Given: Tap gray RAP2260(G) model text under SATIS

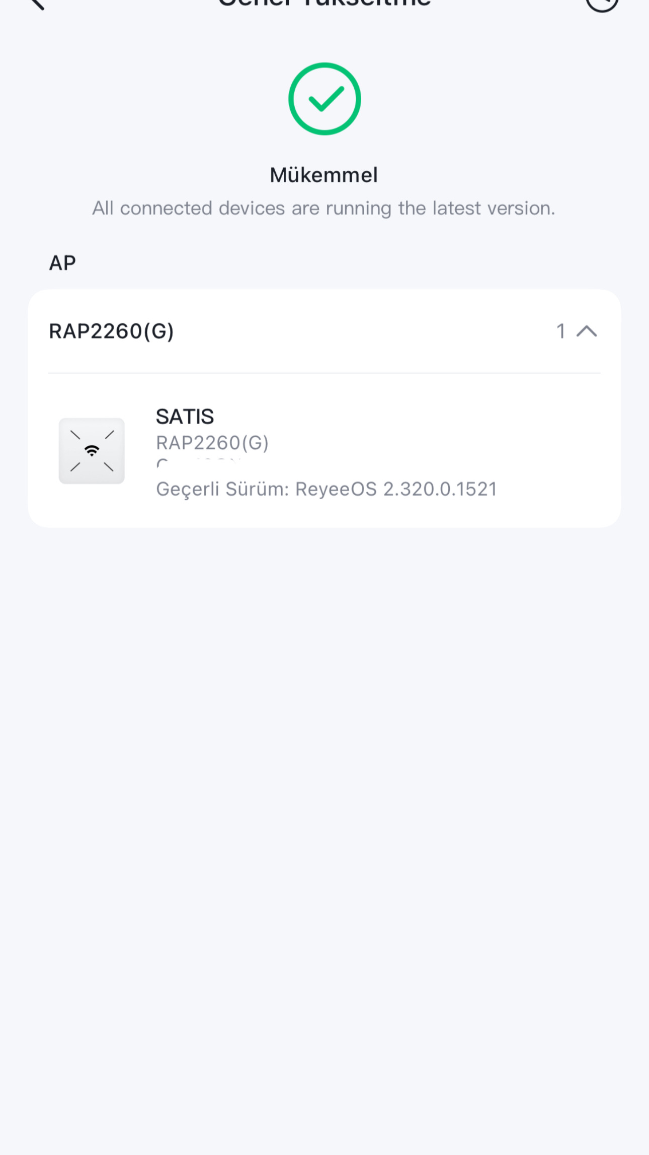Looking at the screenshot, I should click(212, 443).
